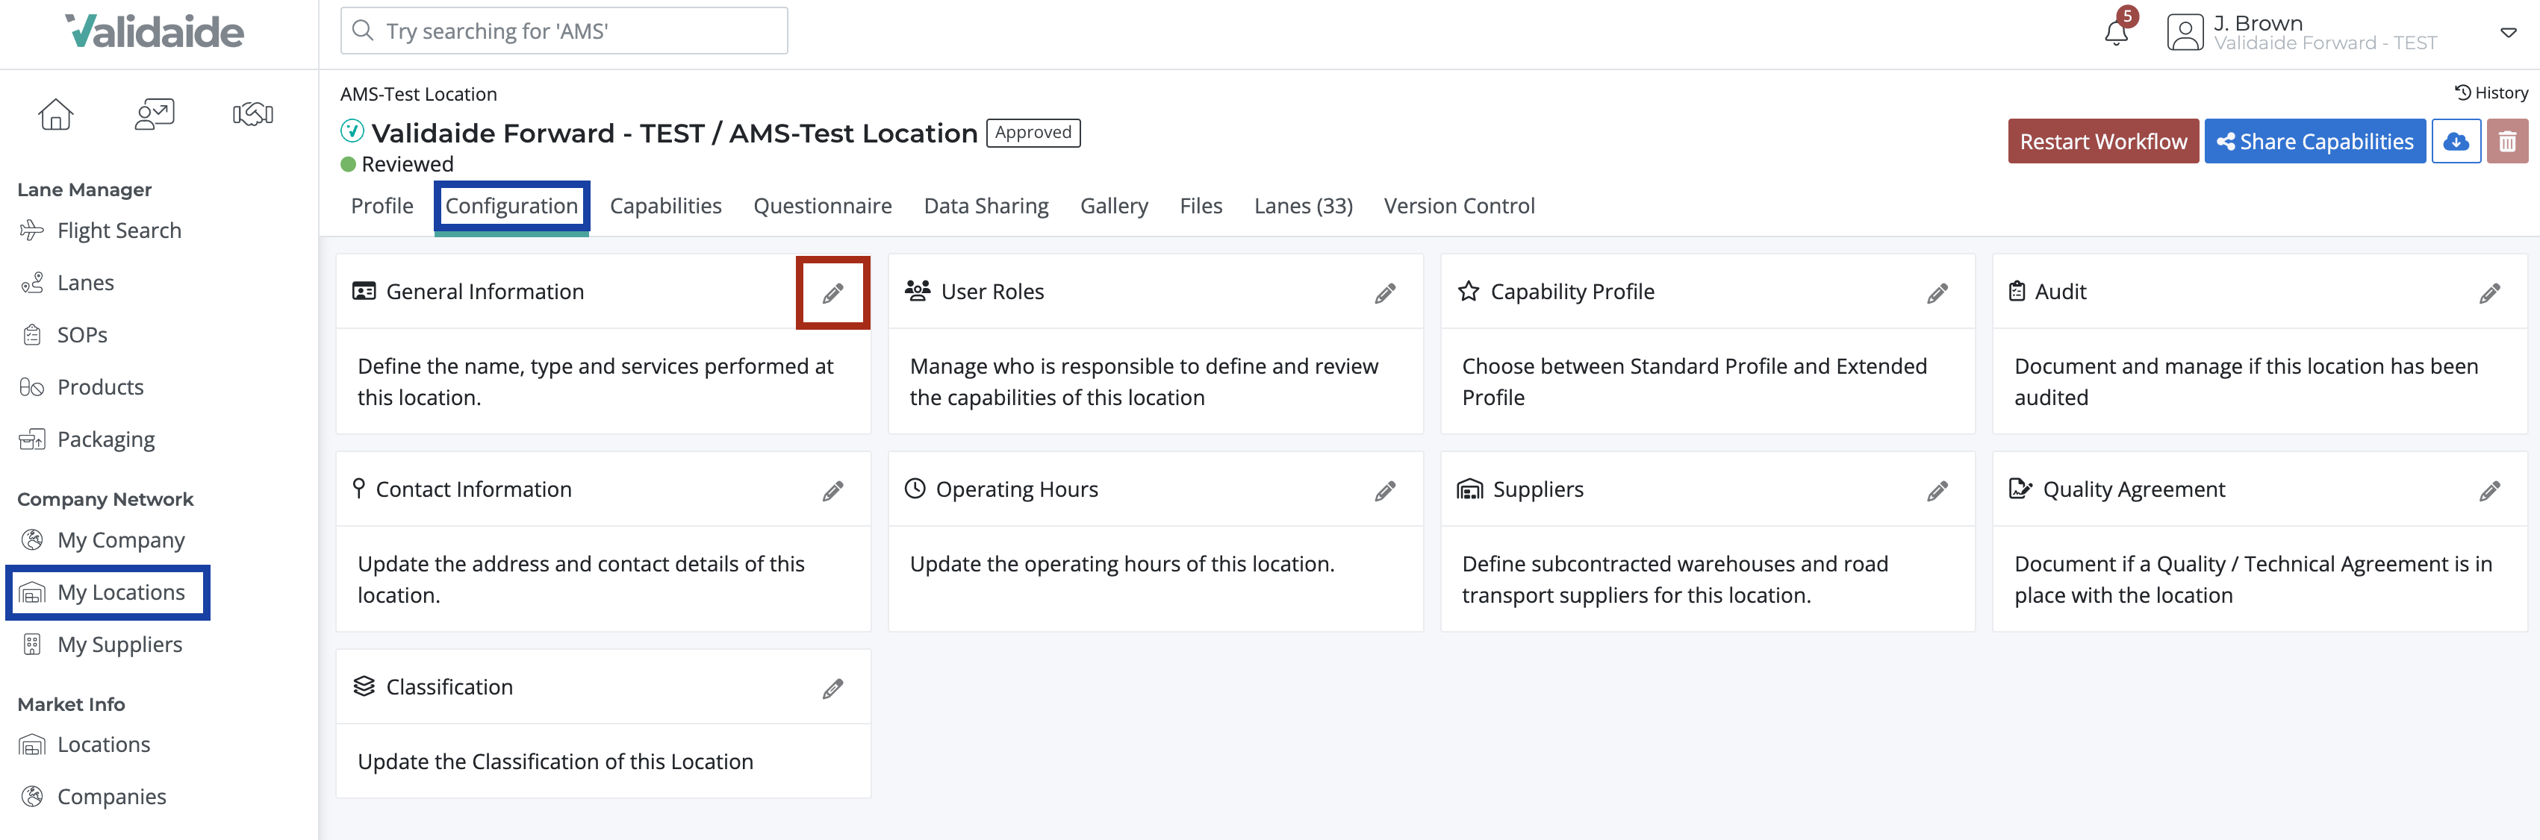Screen dimensions: 2540x840
Task: Go to the Questionnaire tab
Action: pyautogui.click(x=822, y=206)
